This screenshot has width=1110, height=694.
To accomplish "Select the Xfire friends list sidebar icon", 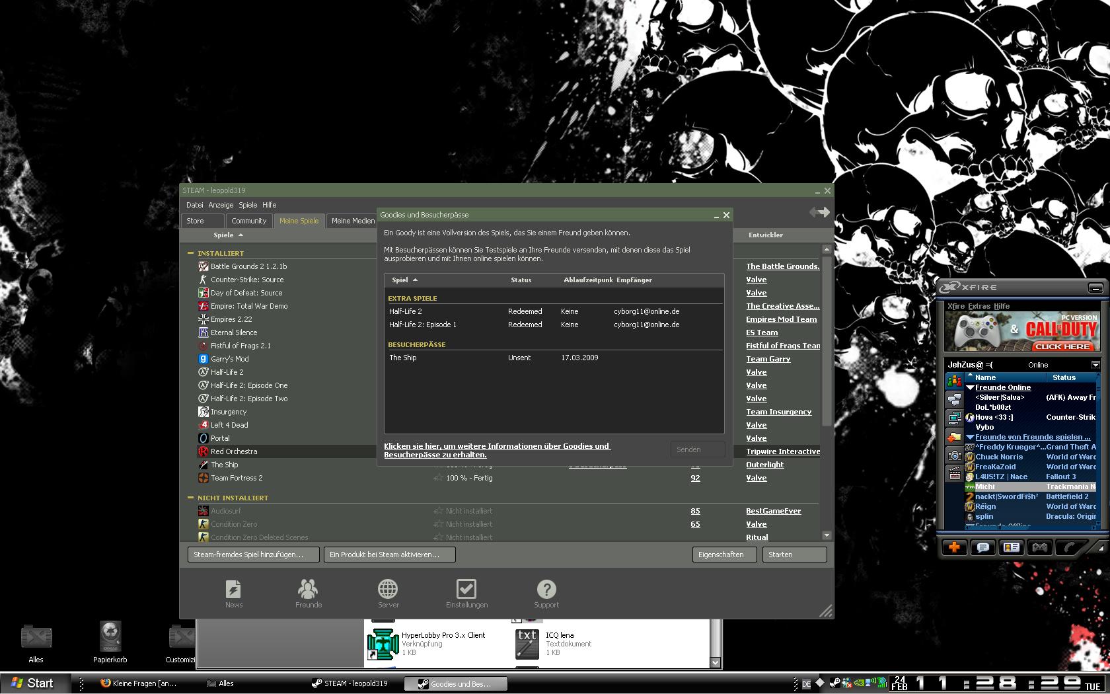I will [x=955, y=380].
